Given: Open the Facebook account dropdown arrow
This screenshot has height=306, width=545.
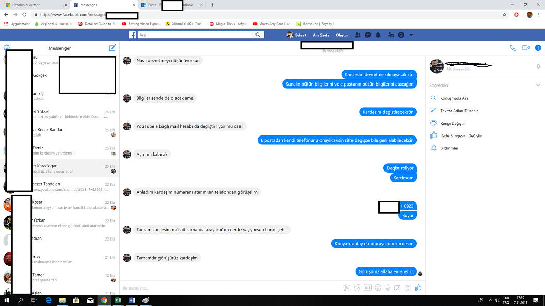Looking at the screenshot, I should point(411,35).
